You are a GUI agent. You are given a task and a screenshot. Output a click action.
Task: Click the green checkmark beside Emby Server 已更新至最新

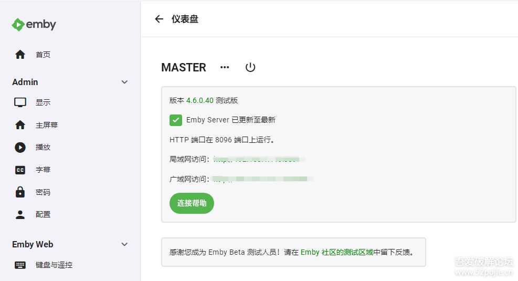[176, 120]
